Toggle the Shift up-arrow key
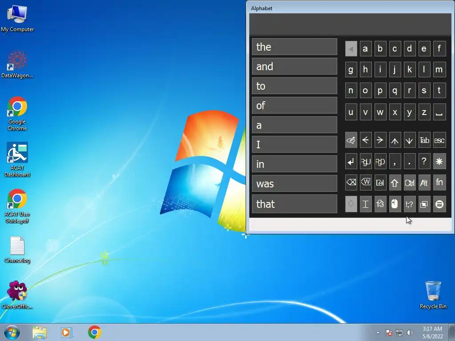 point(395,182)
